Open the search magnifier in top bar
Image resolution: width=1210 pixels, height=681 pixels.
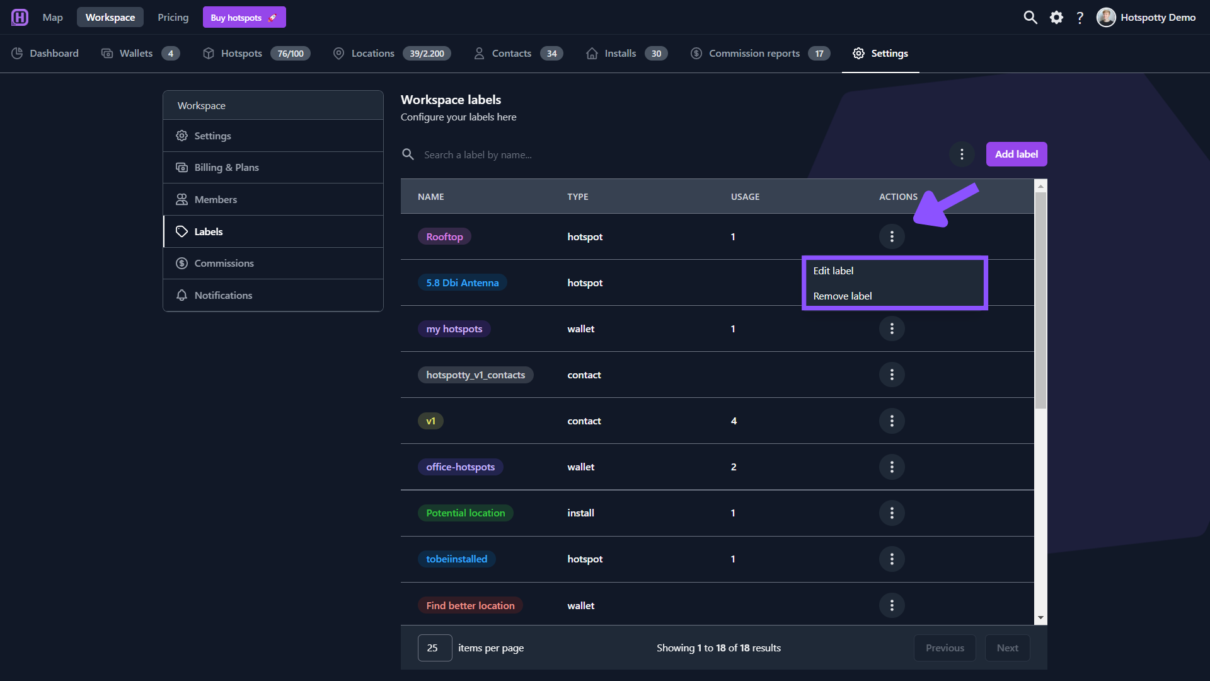click(1030, 17)
